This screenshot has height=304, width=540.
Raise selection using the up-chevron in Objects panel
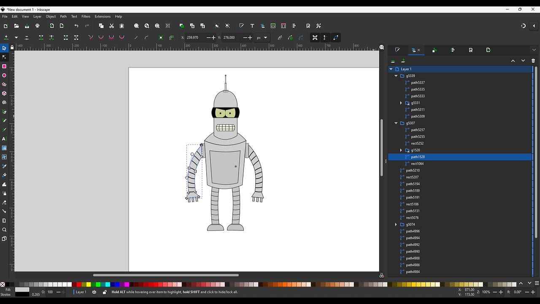click(x=513, y=60)
